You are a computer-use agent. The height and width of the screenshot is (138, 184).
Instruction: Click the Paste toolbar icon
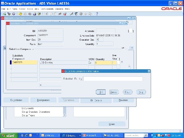pos(55,14)
